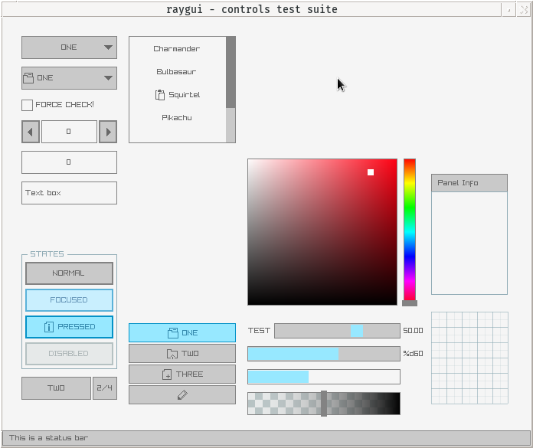
Task: Open the TWO combo box selector
Action: click(x=56, y=388)
